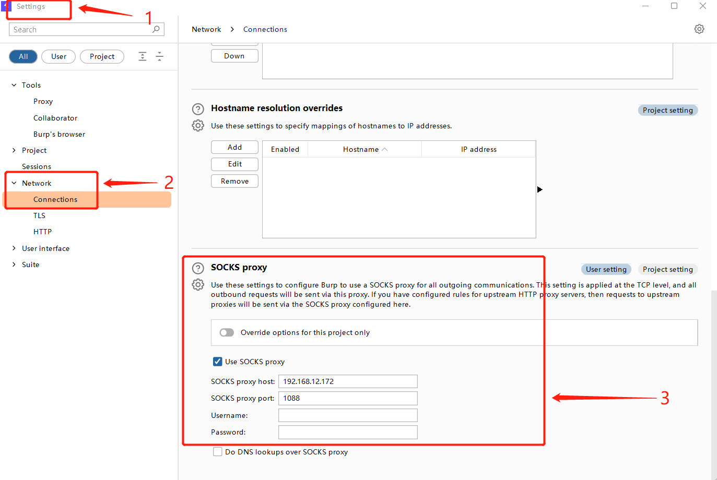Click the search magnifier icon

pos(156,29)
